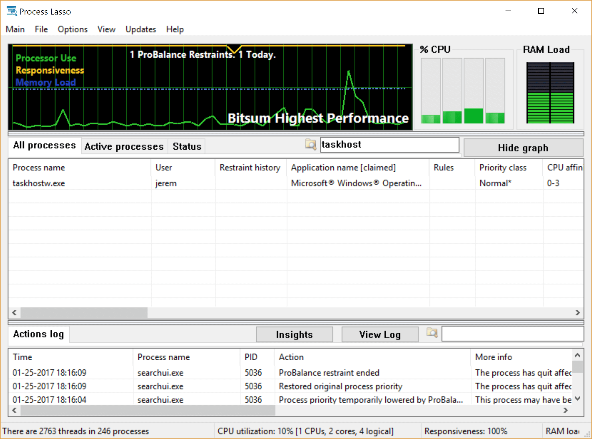
Task: Select the Actions log tab
Action: coord(39,334)
